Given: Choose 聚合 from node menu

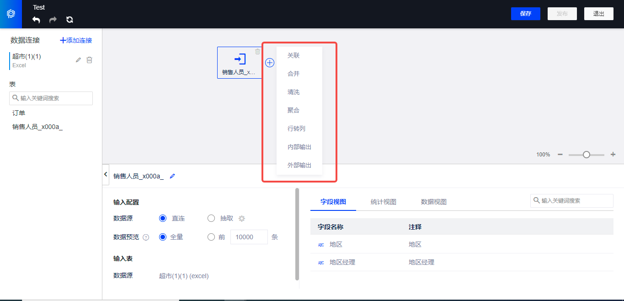Looking at the screenshot, I should click(x=299, y=110).
